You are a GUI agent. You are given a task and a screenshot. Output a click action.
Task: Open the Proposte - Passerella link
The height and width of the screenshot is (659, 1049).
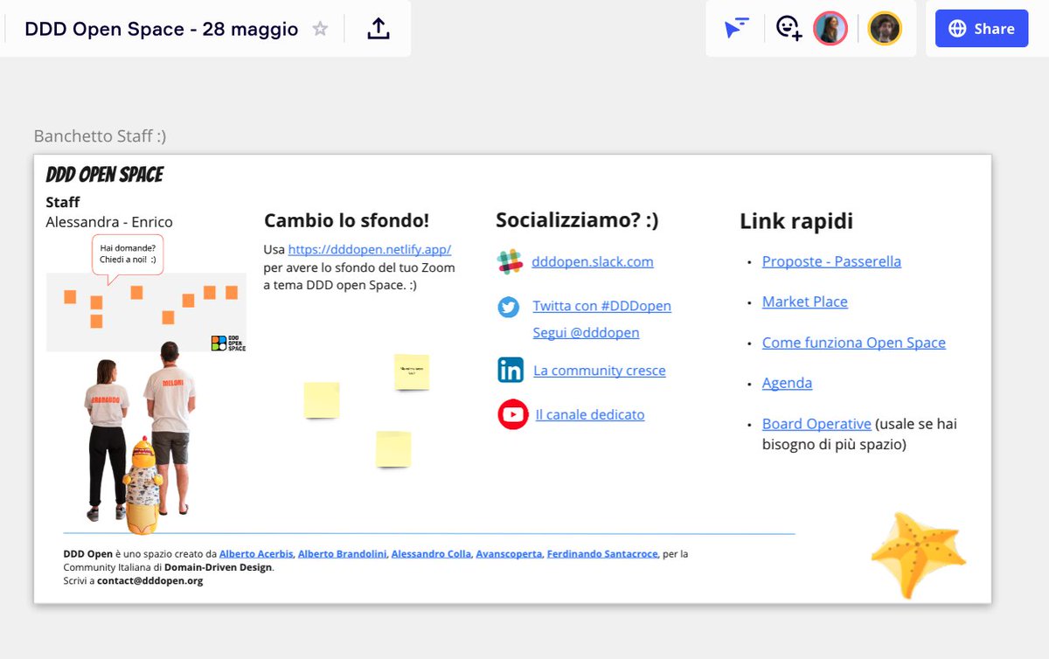pos(830,260)
